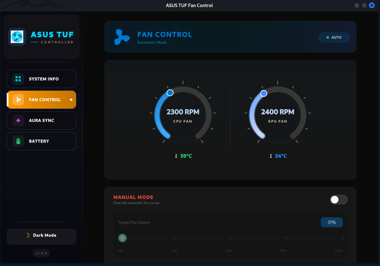
Task: Click the ASUS TUF fan logo icon
Action: tap(17, 37)
